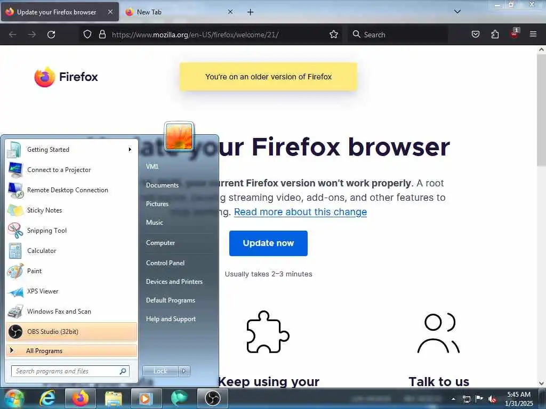Open Remote Desktop Connection
The width and height of the screenshot is (546, 409).
pyautogui.click(x=71, y=190)
